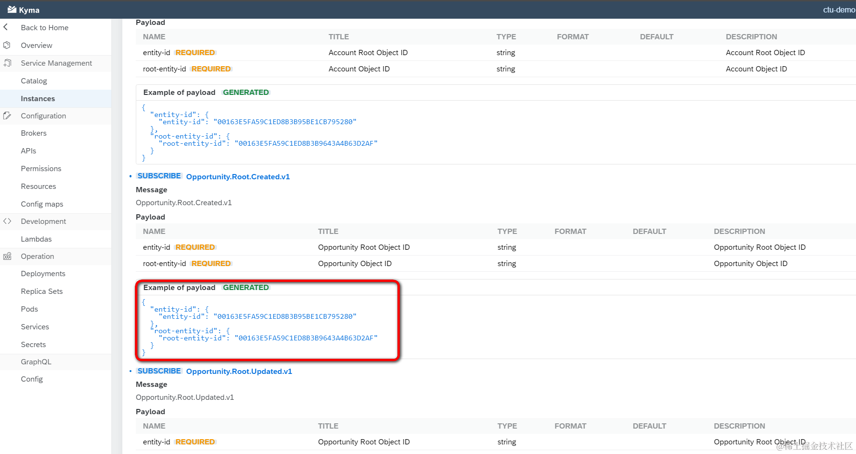Click the back arrow icon beside Back to Home
This screenshot has width=856, height=454.
point(6,27)
